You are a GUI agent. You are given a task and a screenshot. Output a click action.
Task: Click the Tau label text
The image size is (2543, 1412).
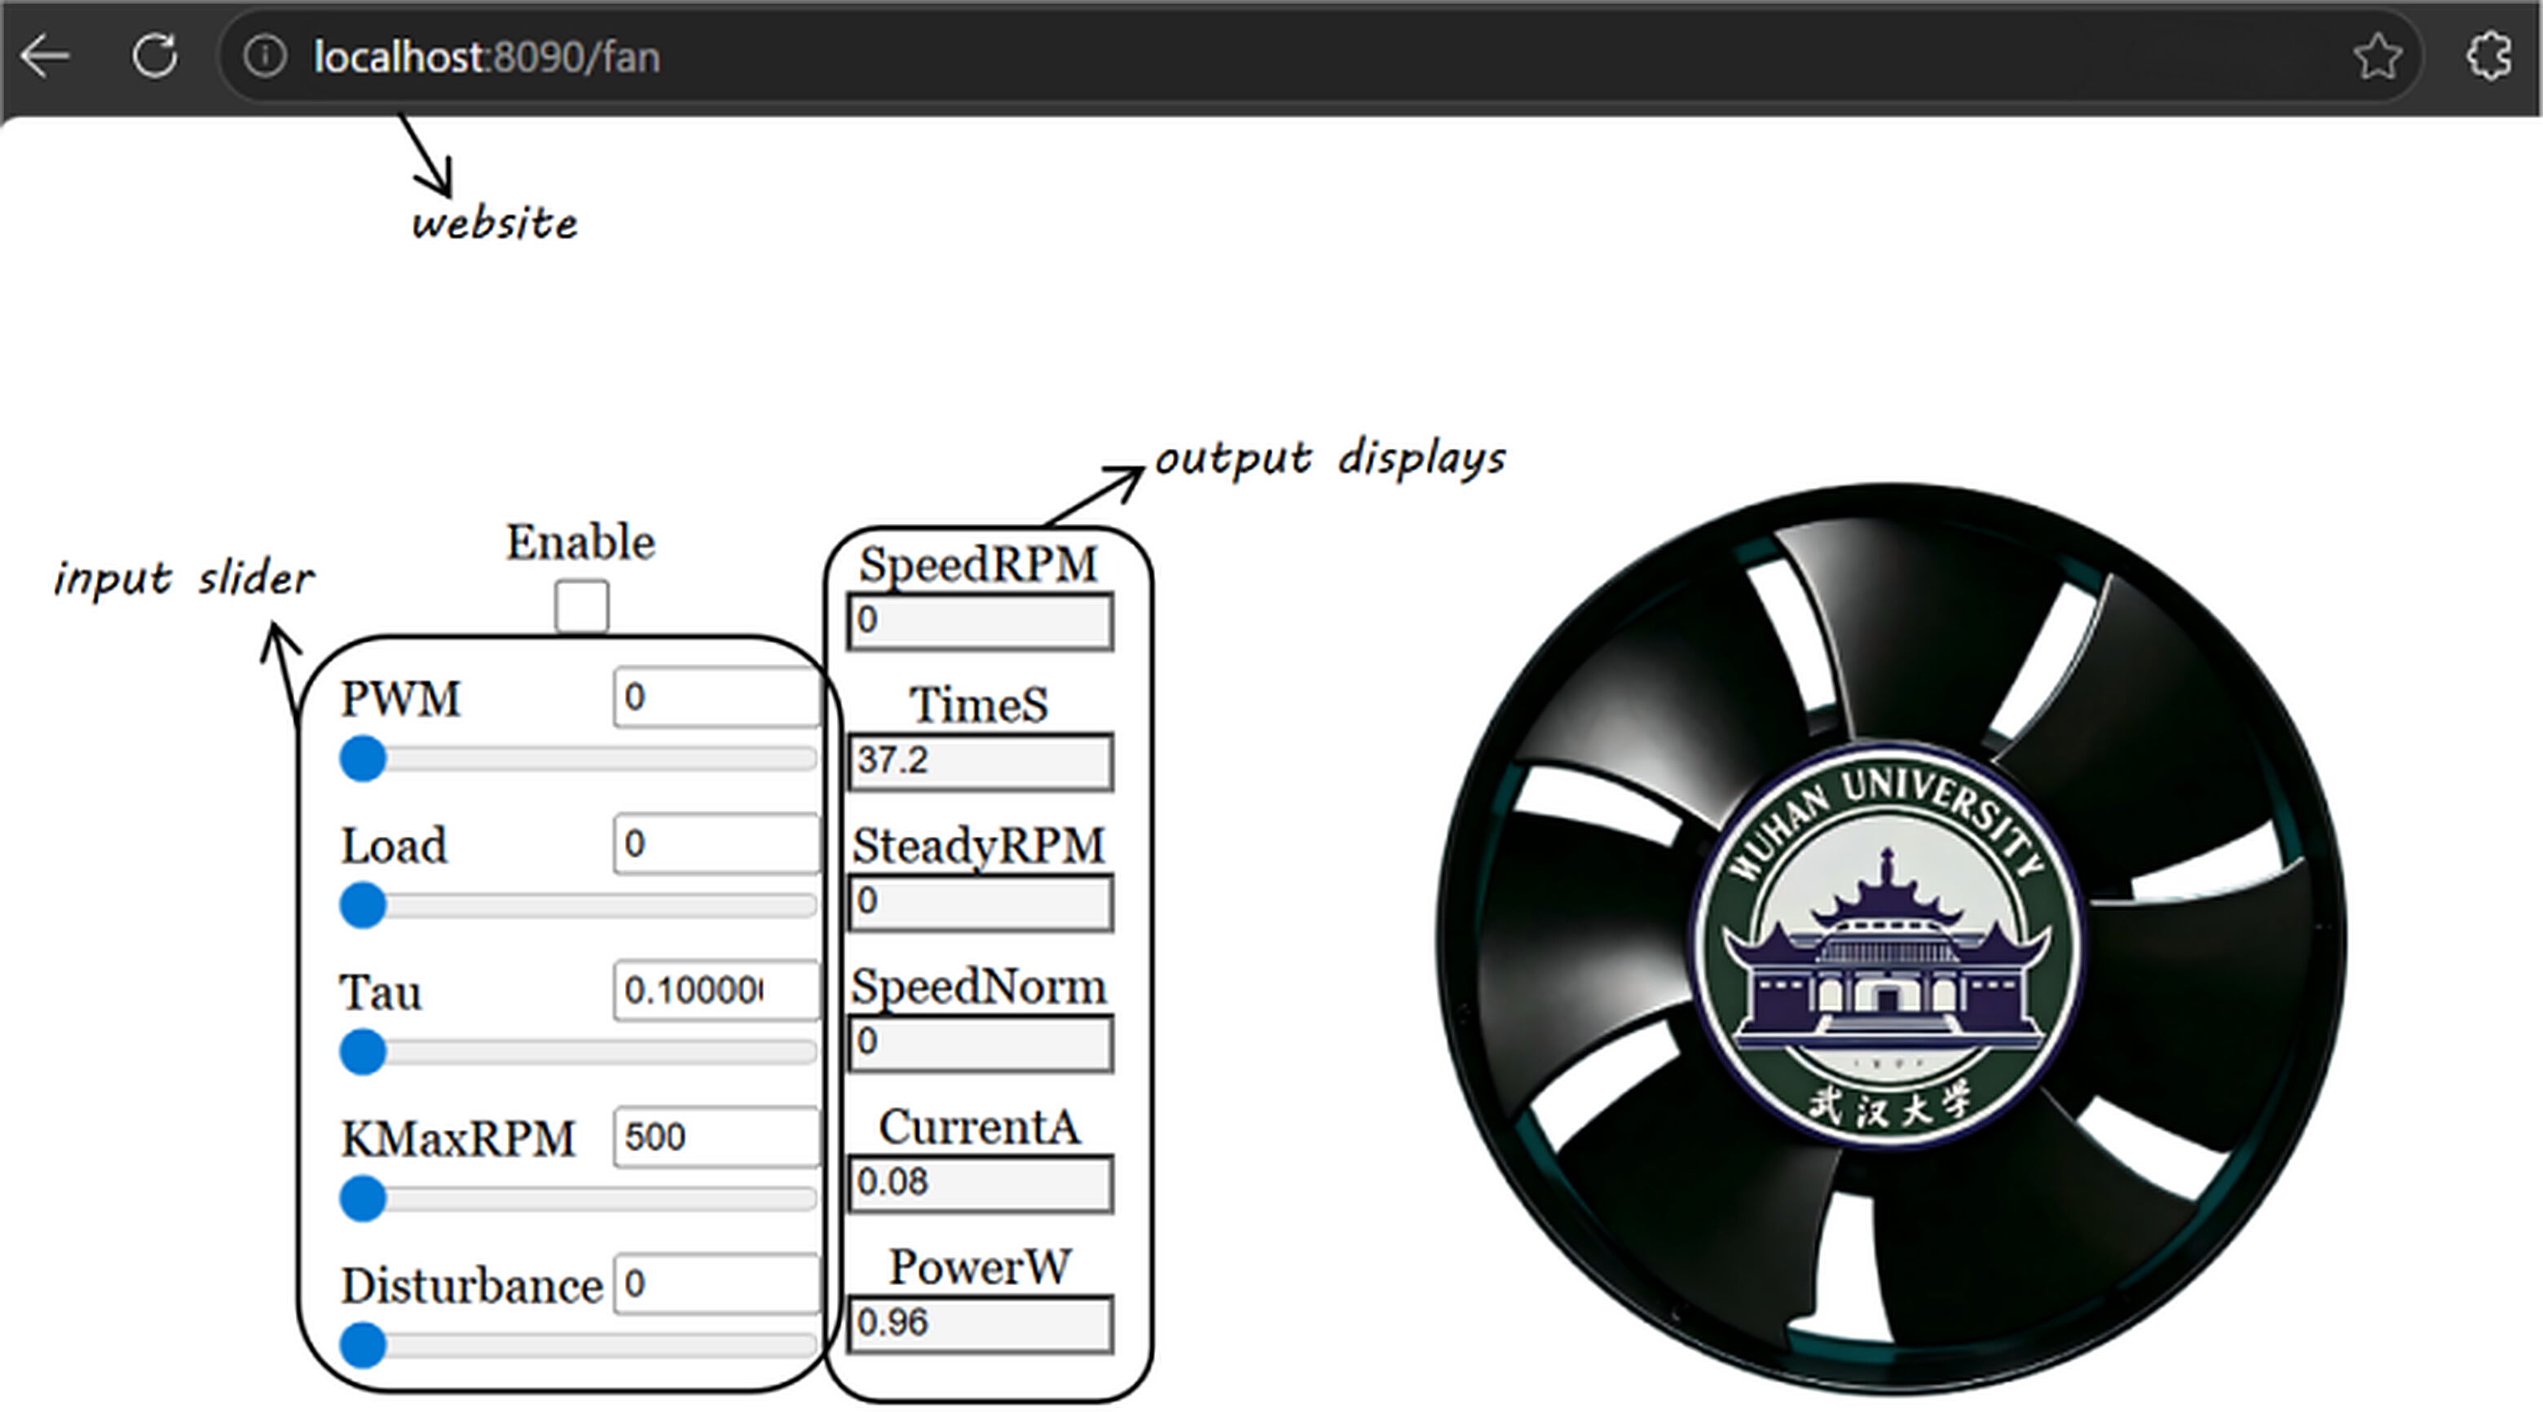381,992
